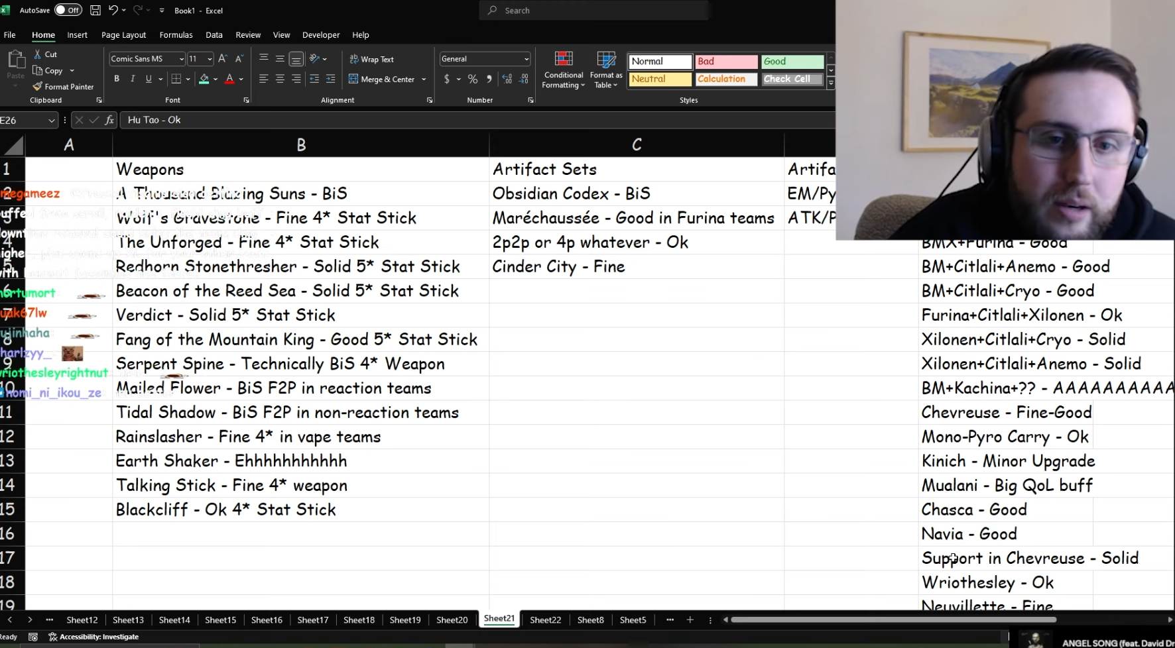The width and height of the screenshot is (1175, 648).
Task: Open the font name dropdown
Action: (x=181, y=59)
